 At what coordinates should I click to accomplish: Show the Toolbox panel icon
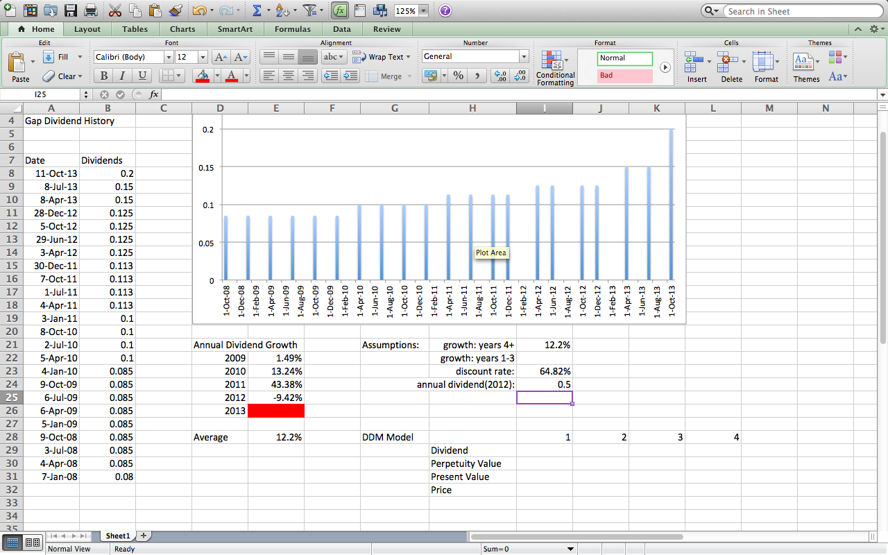[360, 10]
